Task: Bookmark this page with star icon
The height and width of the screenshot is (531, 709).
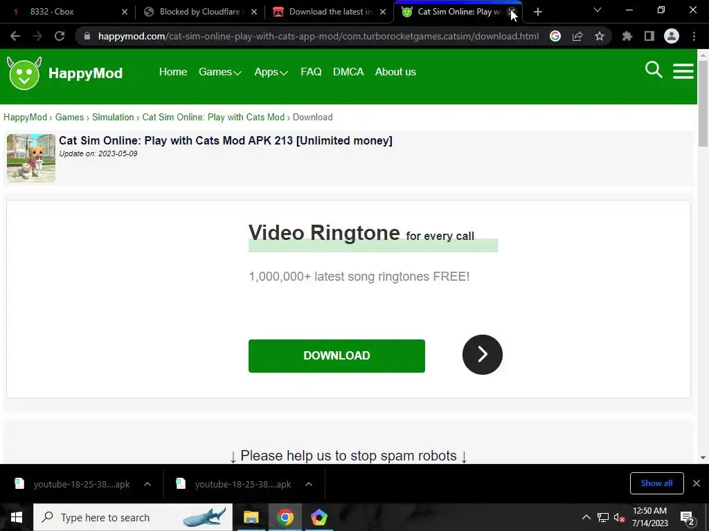Action: coord(600,36)
